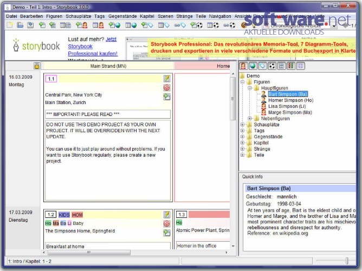Viewport: 362px width, 271px height.
Task: Click the HOM tag label on scene 1.2
Action: click(77, 215)
